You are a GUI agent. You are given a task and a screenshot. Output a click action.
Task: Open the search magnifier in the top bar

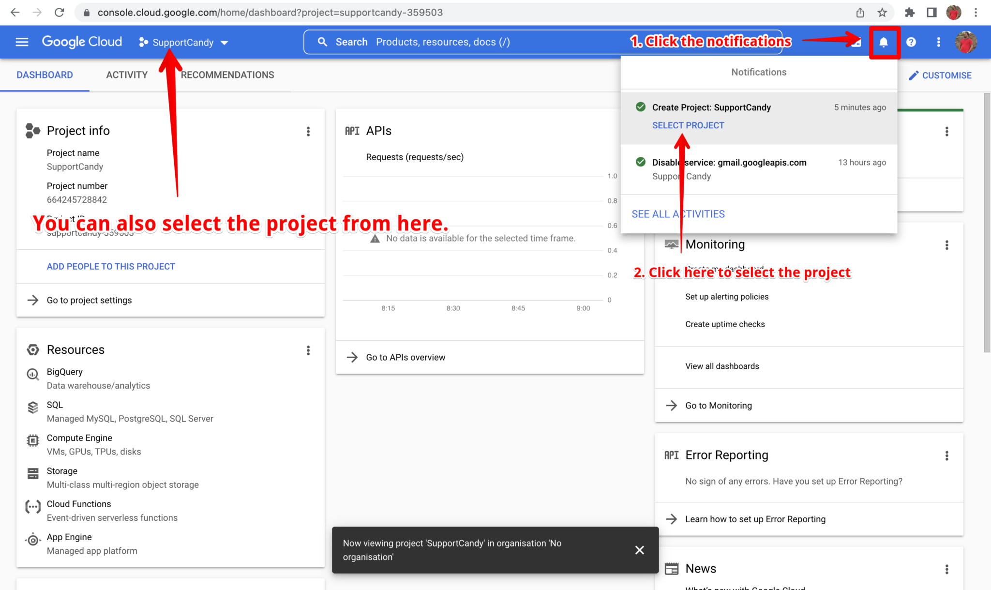322,42
